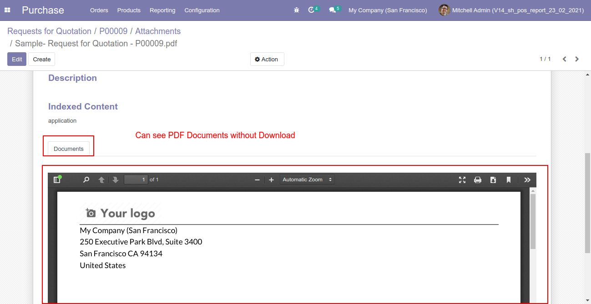Open the Orders menu
The width and height of the screenshot is (591, 304).
[x=99, y=10]
